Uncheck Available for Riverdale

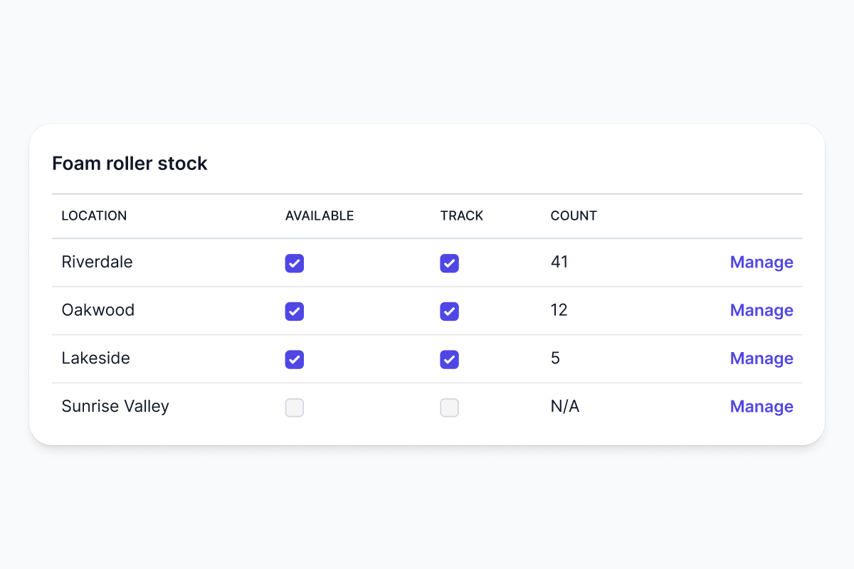click(x=295, y=263)
